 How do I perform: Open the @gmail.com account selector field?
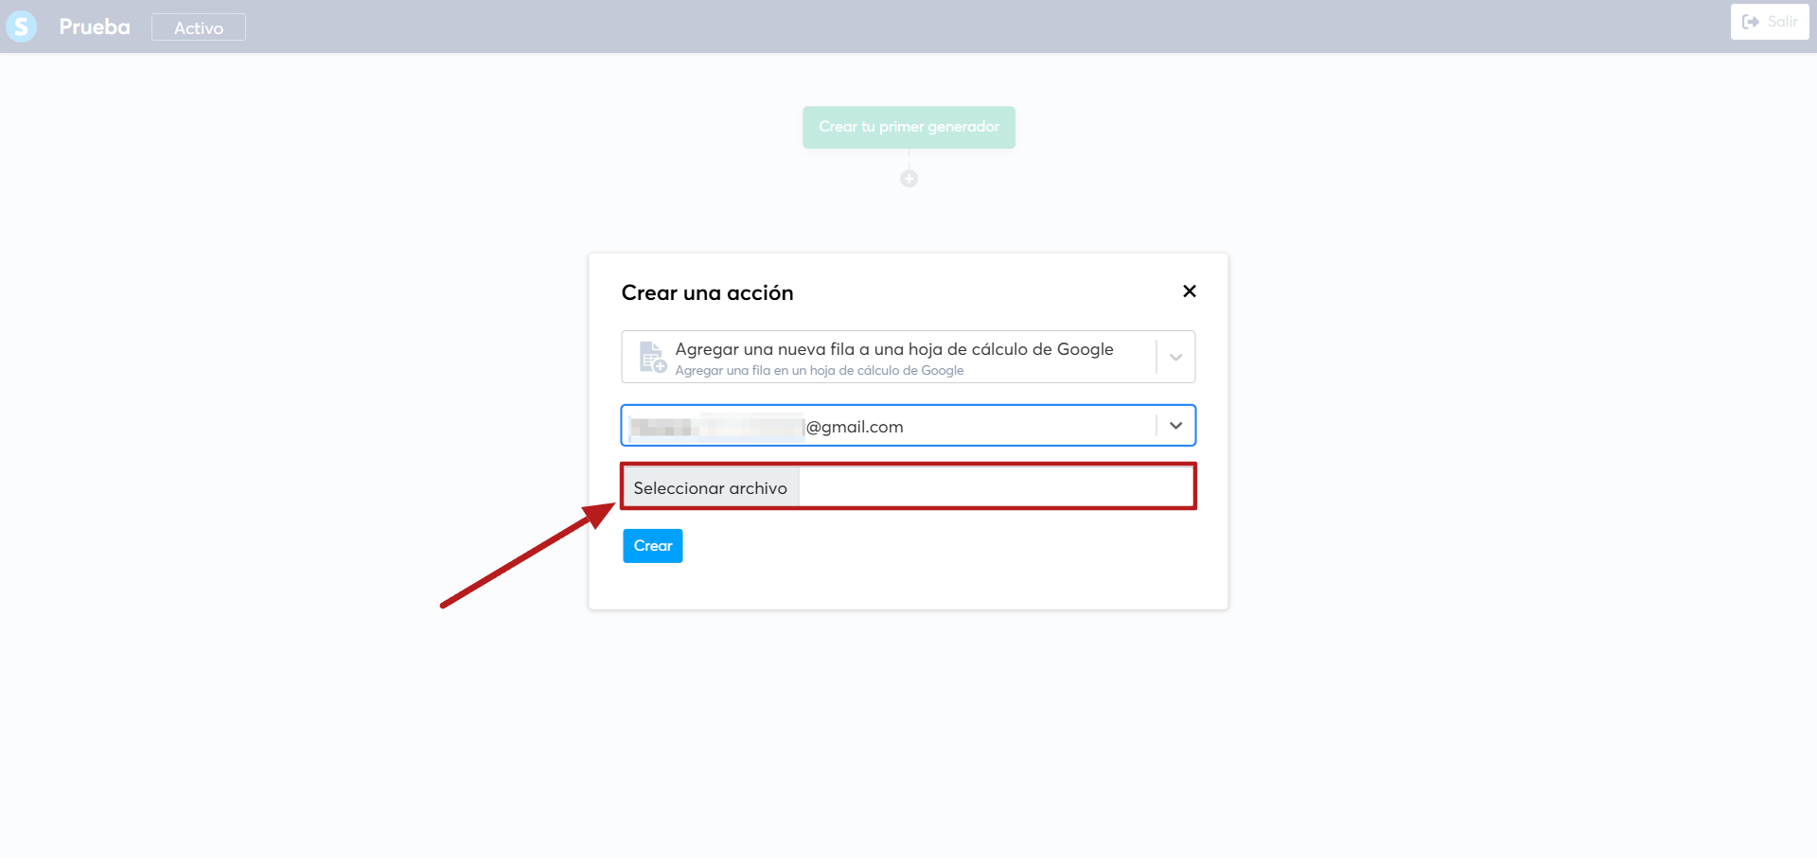click(908, 426)
